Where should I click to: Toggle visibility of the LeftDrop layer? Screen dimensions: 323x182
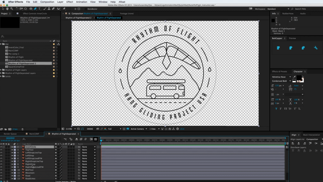coord(1,156)
